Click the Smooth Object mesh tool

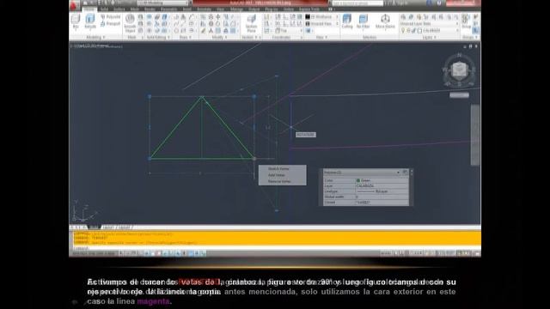[130, 23]
